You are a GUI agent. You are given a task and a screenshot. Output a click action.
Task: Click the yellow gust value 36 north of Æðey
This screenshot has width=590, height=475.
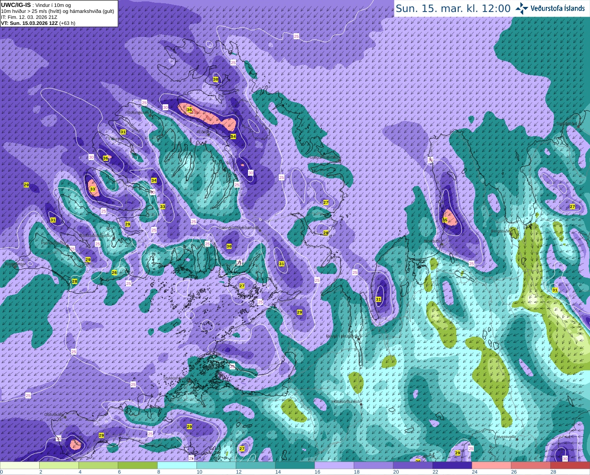[189, 110]
